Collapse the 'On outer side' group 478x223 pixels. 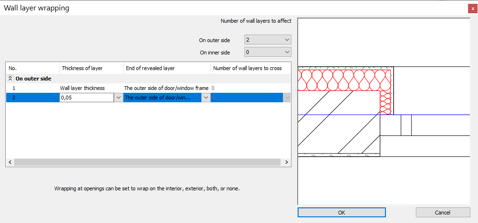point(10,79)
